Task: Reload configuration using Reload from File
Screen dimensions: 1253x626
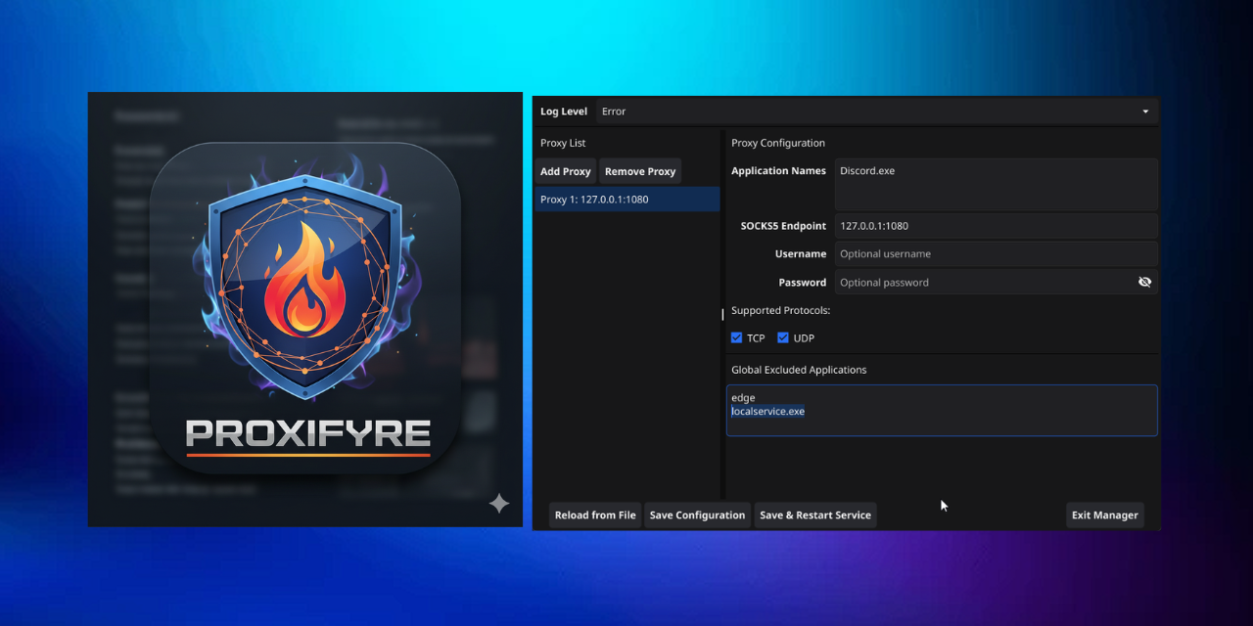Action: [x=595, y=515]
